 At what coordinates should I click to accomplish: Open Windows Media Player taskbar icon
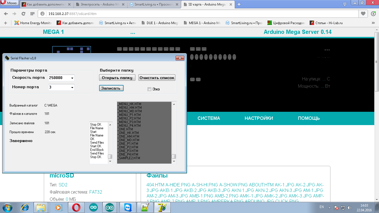coord(59,207)
